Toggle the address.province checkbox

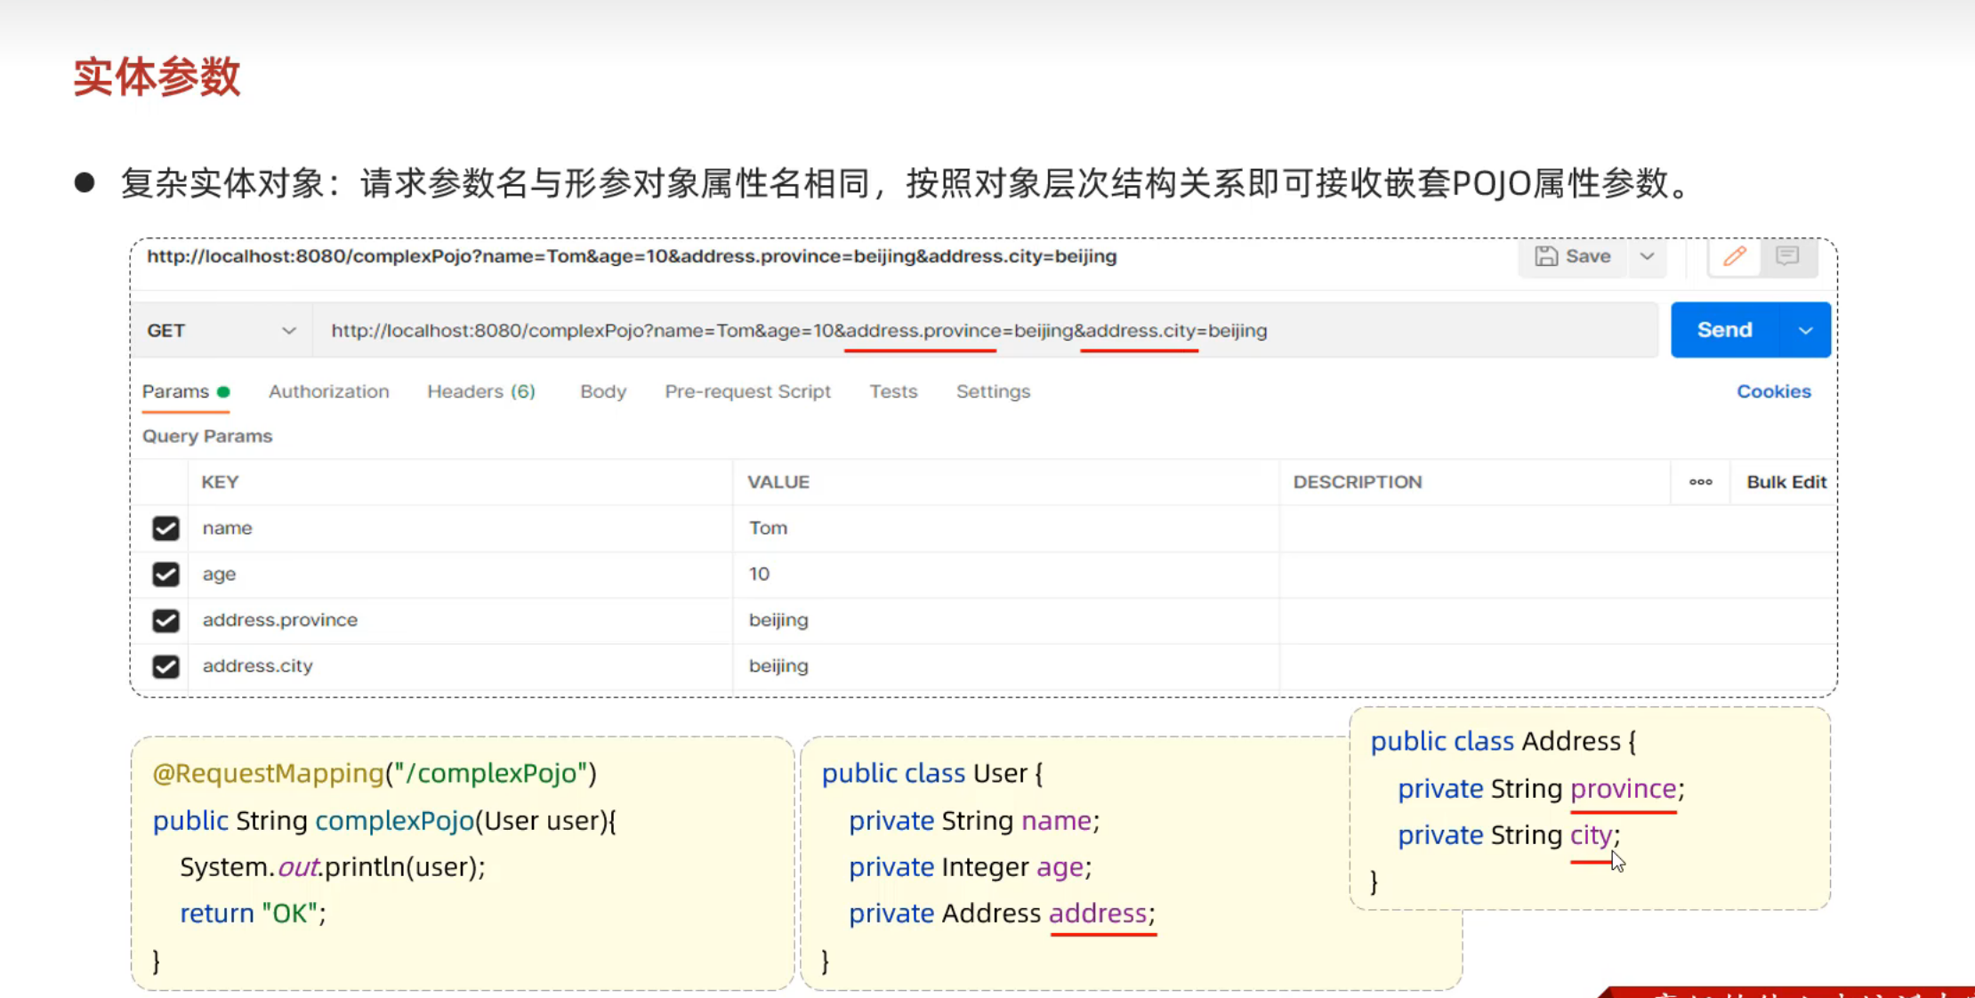[165, 621]
